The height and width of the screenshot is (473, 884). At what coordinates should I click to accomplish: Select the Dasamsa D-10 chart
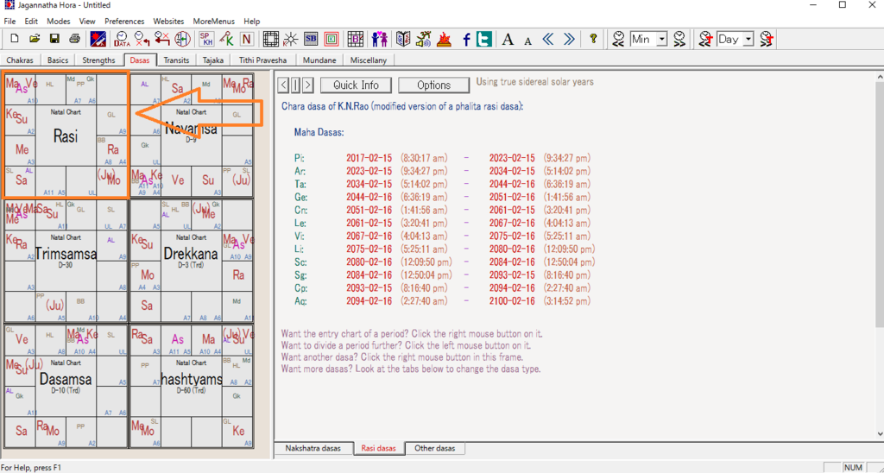66,385
